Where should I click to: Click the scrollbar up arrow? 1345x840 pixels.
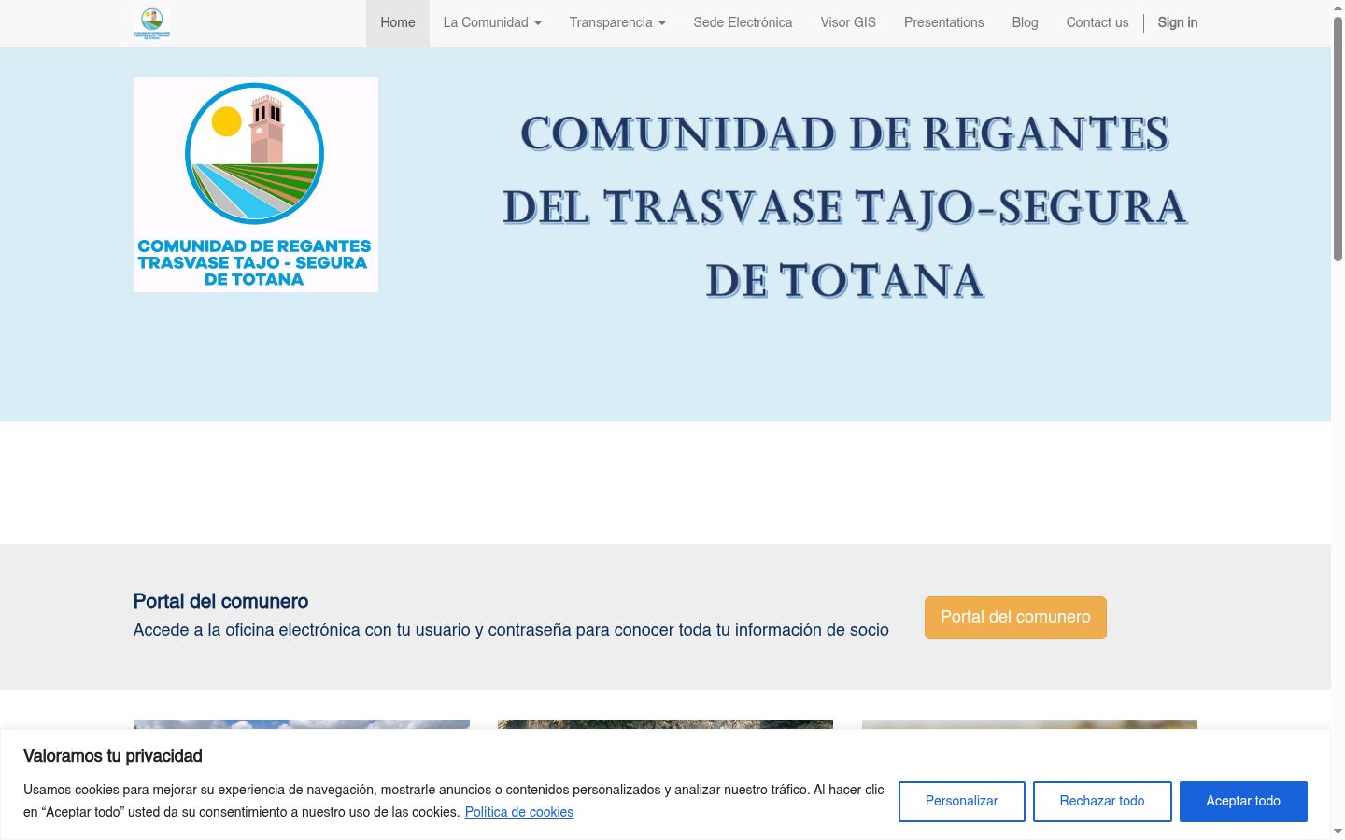(1338, 7)
